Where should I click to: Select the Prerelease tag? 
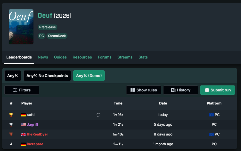[x=48, y=27]
